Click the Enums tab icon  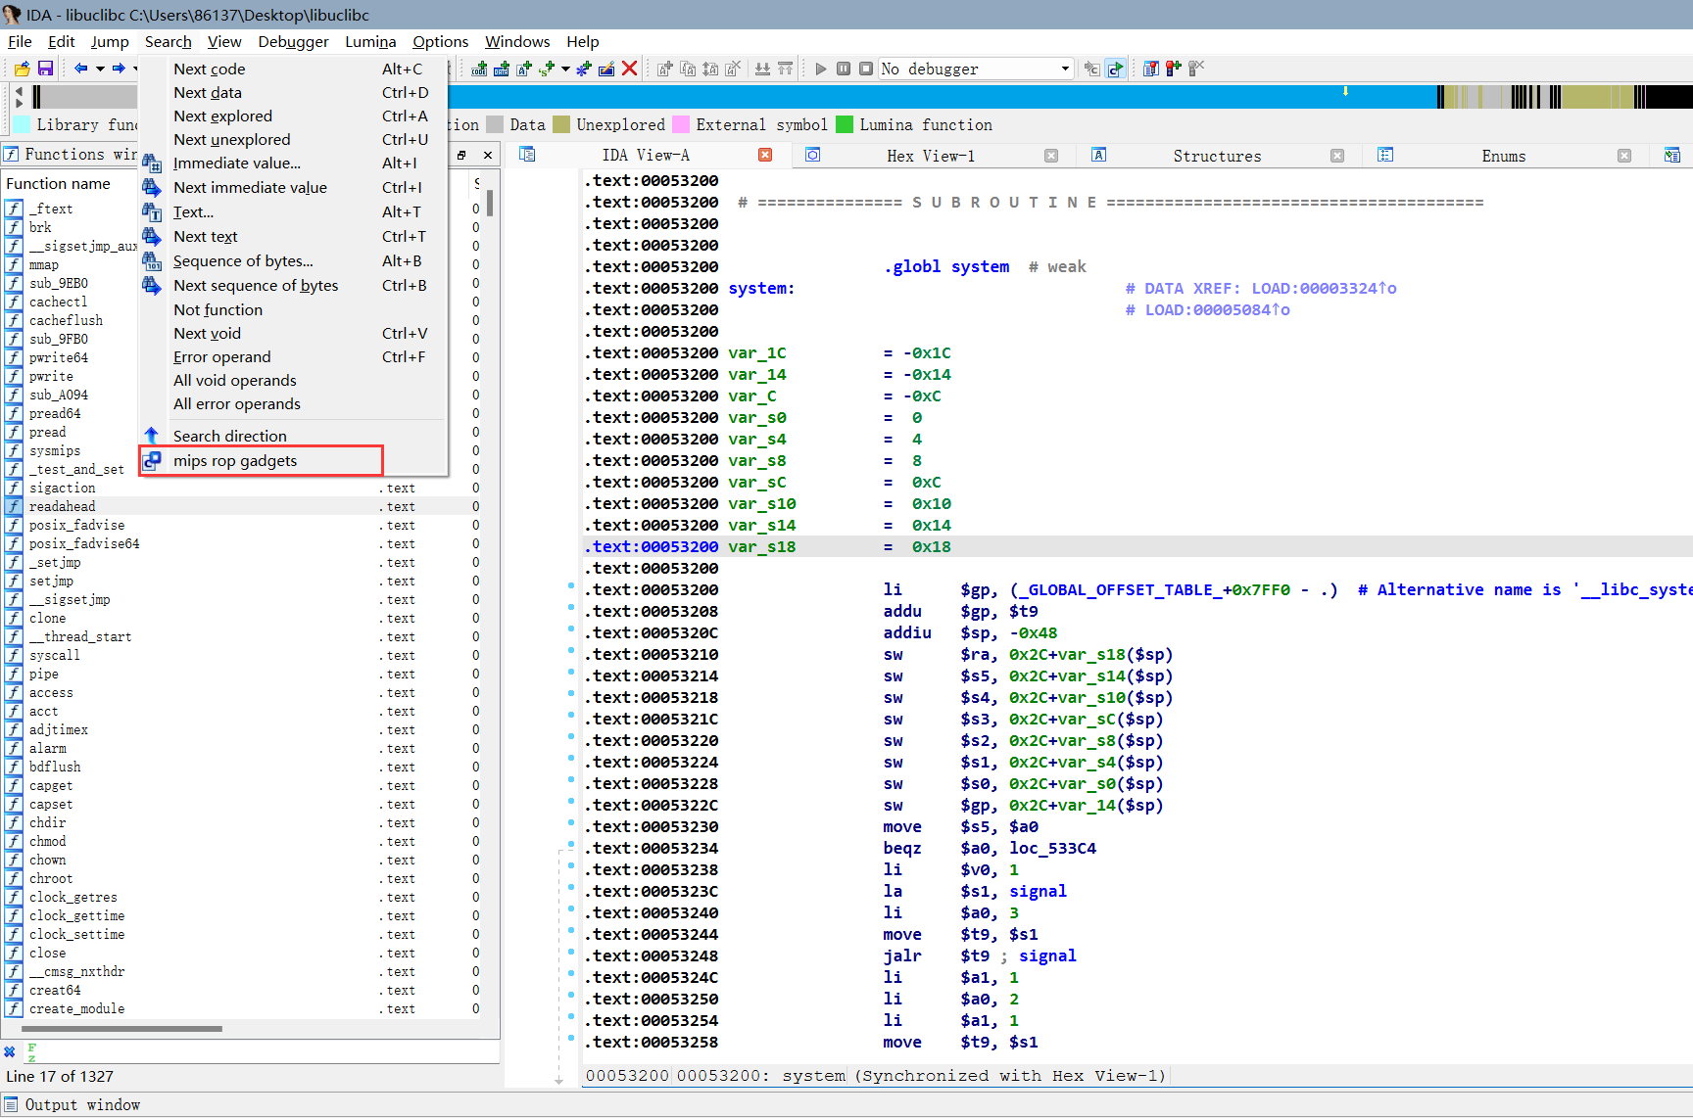pyautogui.click(x=1385, y=155)
